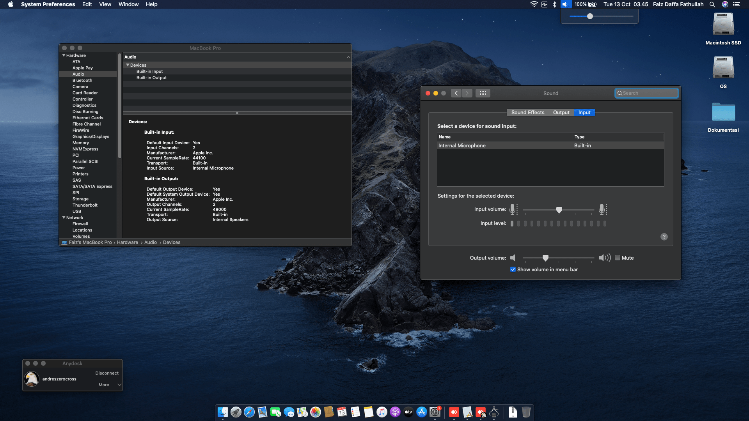Click the Search field in Sound window
Screen dimensions: 749x421
[x=646, y=93]
